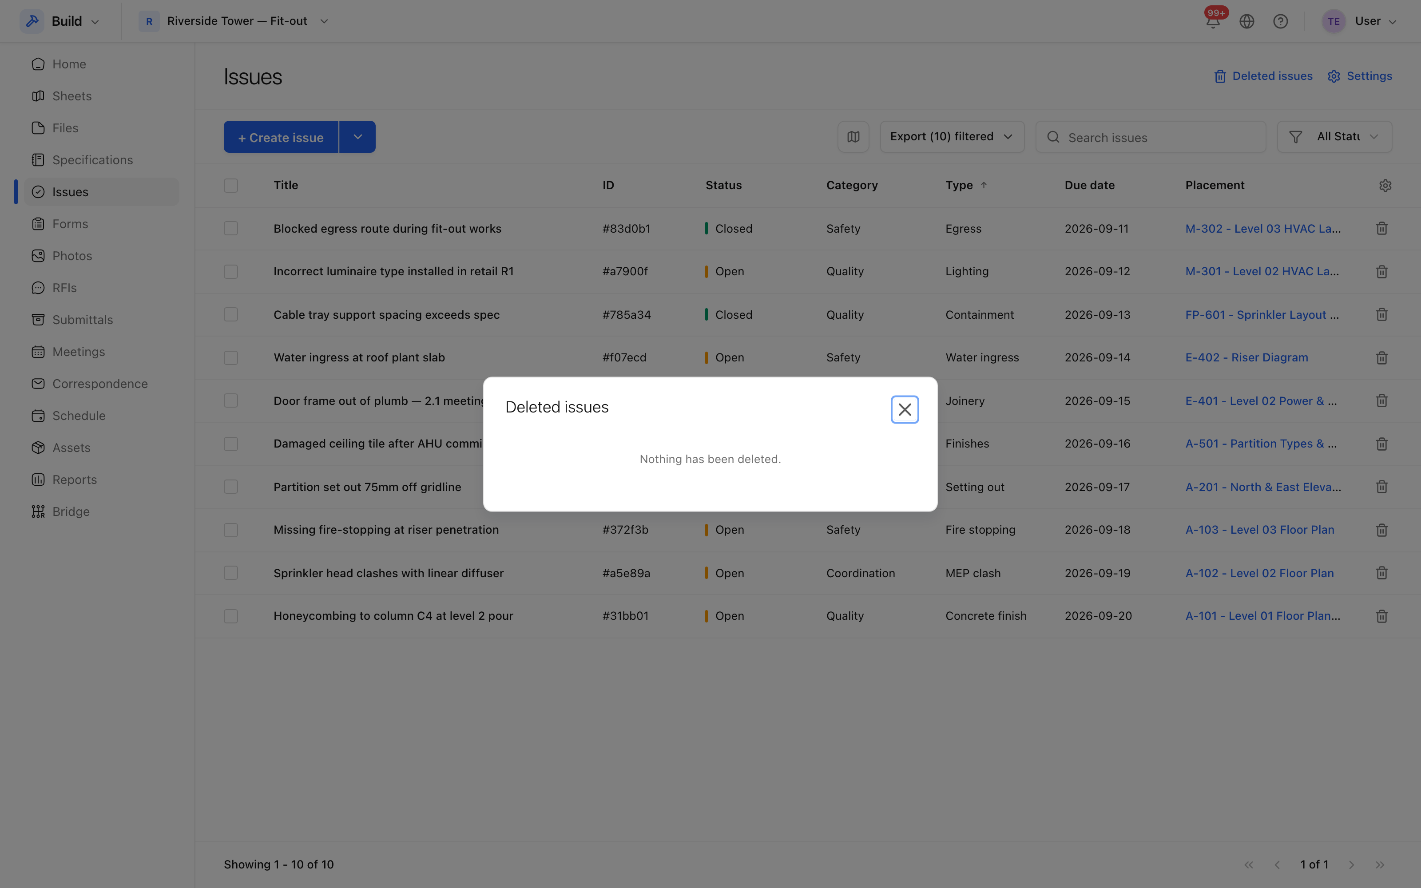This screenshot has width=1421, height=888.
Task: Open placement A-103 - Level 03 Floor Plan
Action: pos(1259,530)
